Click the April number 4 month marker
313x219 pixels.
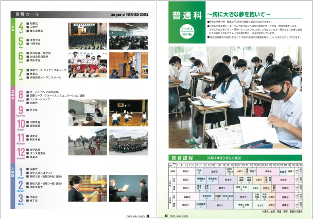click(x=21, y=27)
